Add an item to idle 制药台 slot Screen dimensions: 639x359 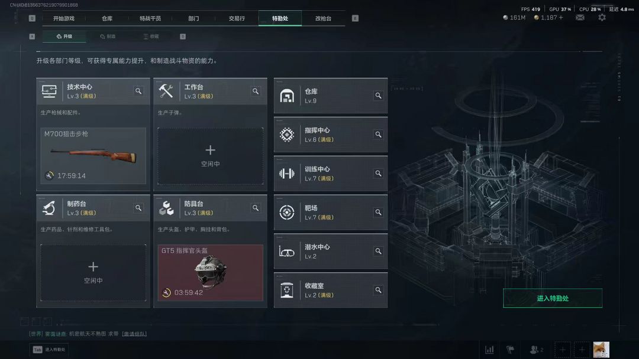click(93, 272)
